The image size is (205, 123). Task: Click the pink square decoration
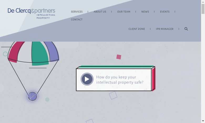(x=119, y=57)
